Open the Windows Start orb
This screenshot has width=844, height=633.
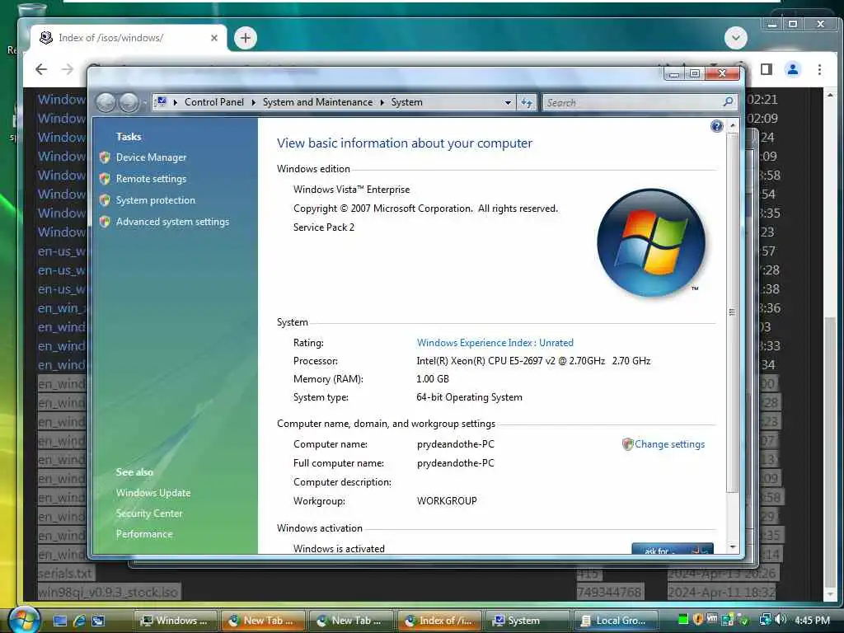pyautogui.click(x=23, y=620)
